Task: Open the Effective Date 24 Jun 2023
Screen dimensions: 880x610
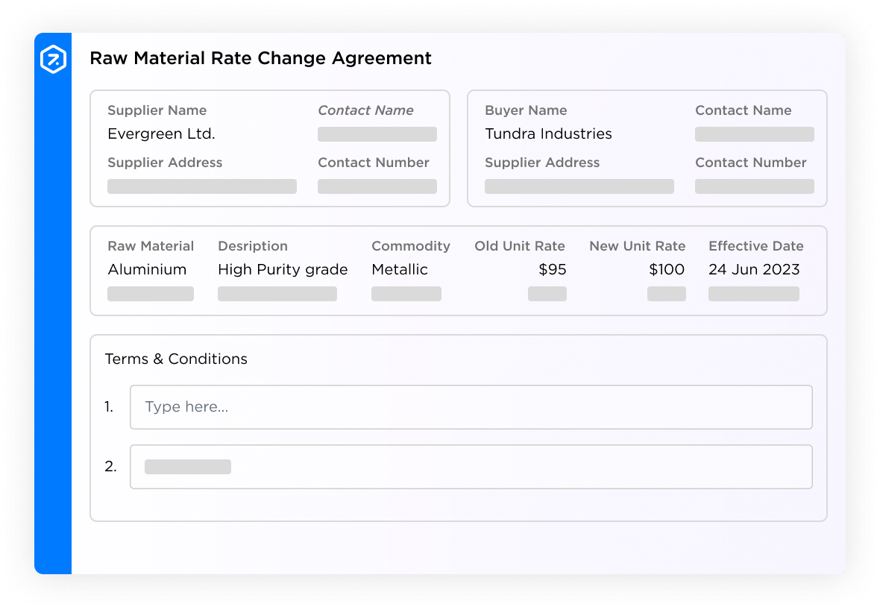Action: (x=754, y=269)
